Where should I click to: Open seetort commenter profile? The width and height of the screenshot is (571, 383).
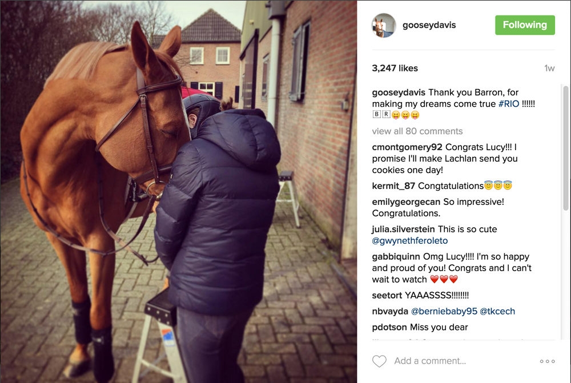pyautogui.click(x=387, y=295)
